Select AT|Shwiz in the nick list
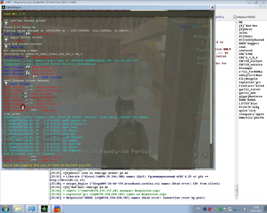 pyautogui.click(x=246, y=36)
